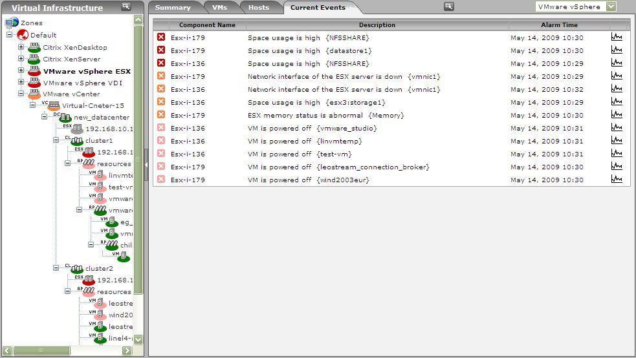This screenshot has height=358, width=636.
Task: Select Citrix XenServer tree item
Action: [x=71, y=59]
